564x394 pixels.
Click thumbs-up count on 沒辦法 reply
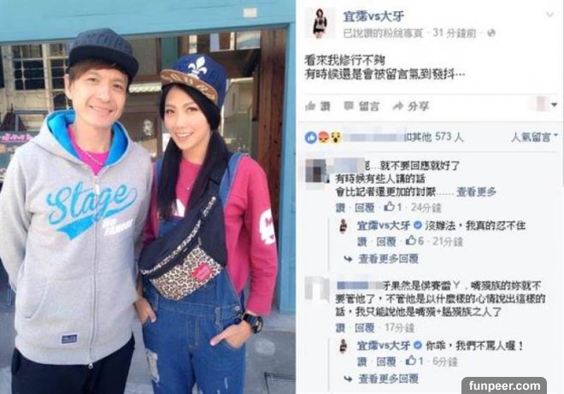[414, 241]
